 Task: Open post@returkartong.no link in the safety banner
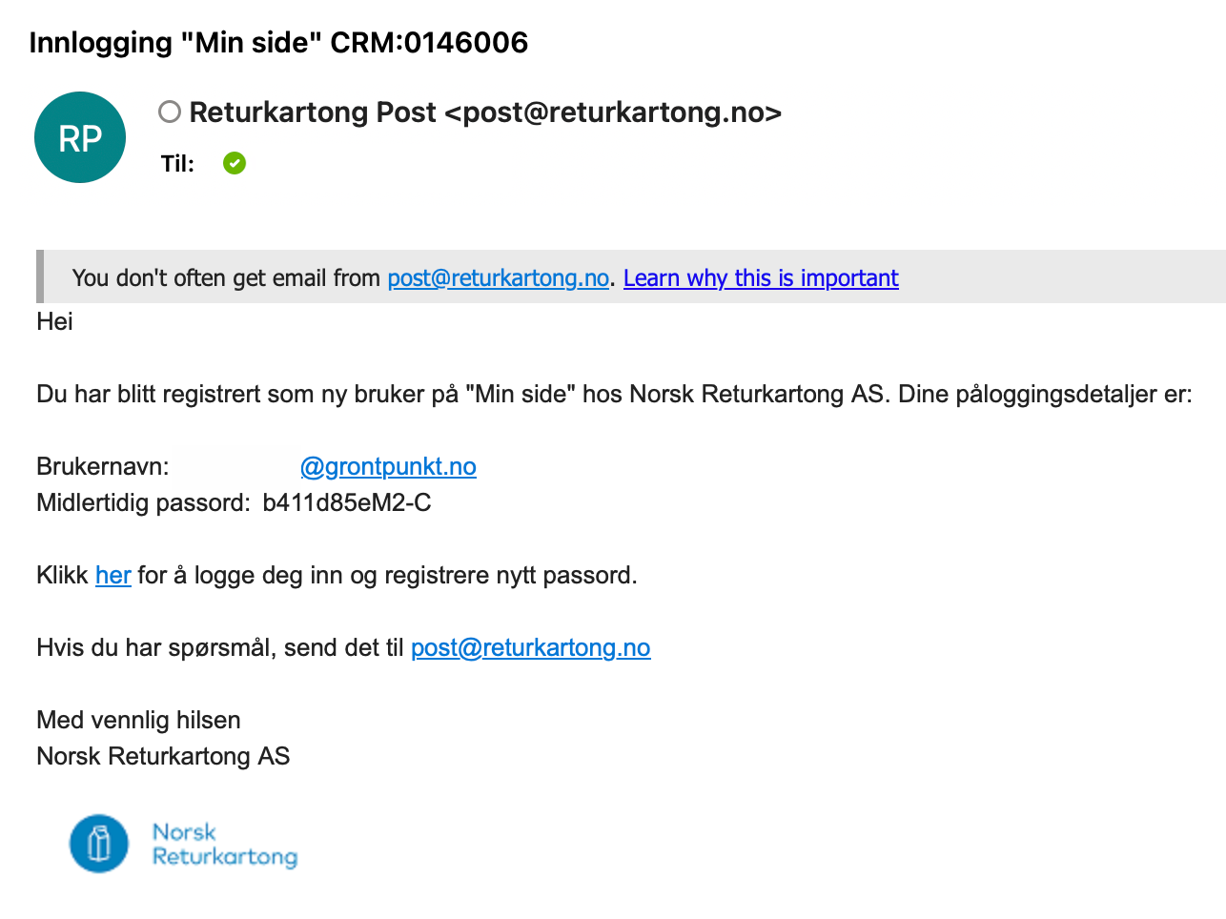(x=498, y=277)
